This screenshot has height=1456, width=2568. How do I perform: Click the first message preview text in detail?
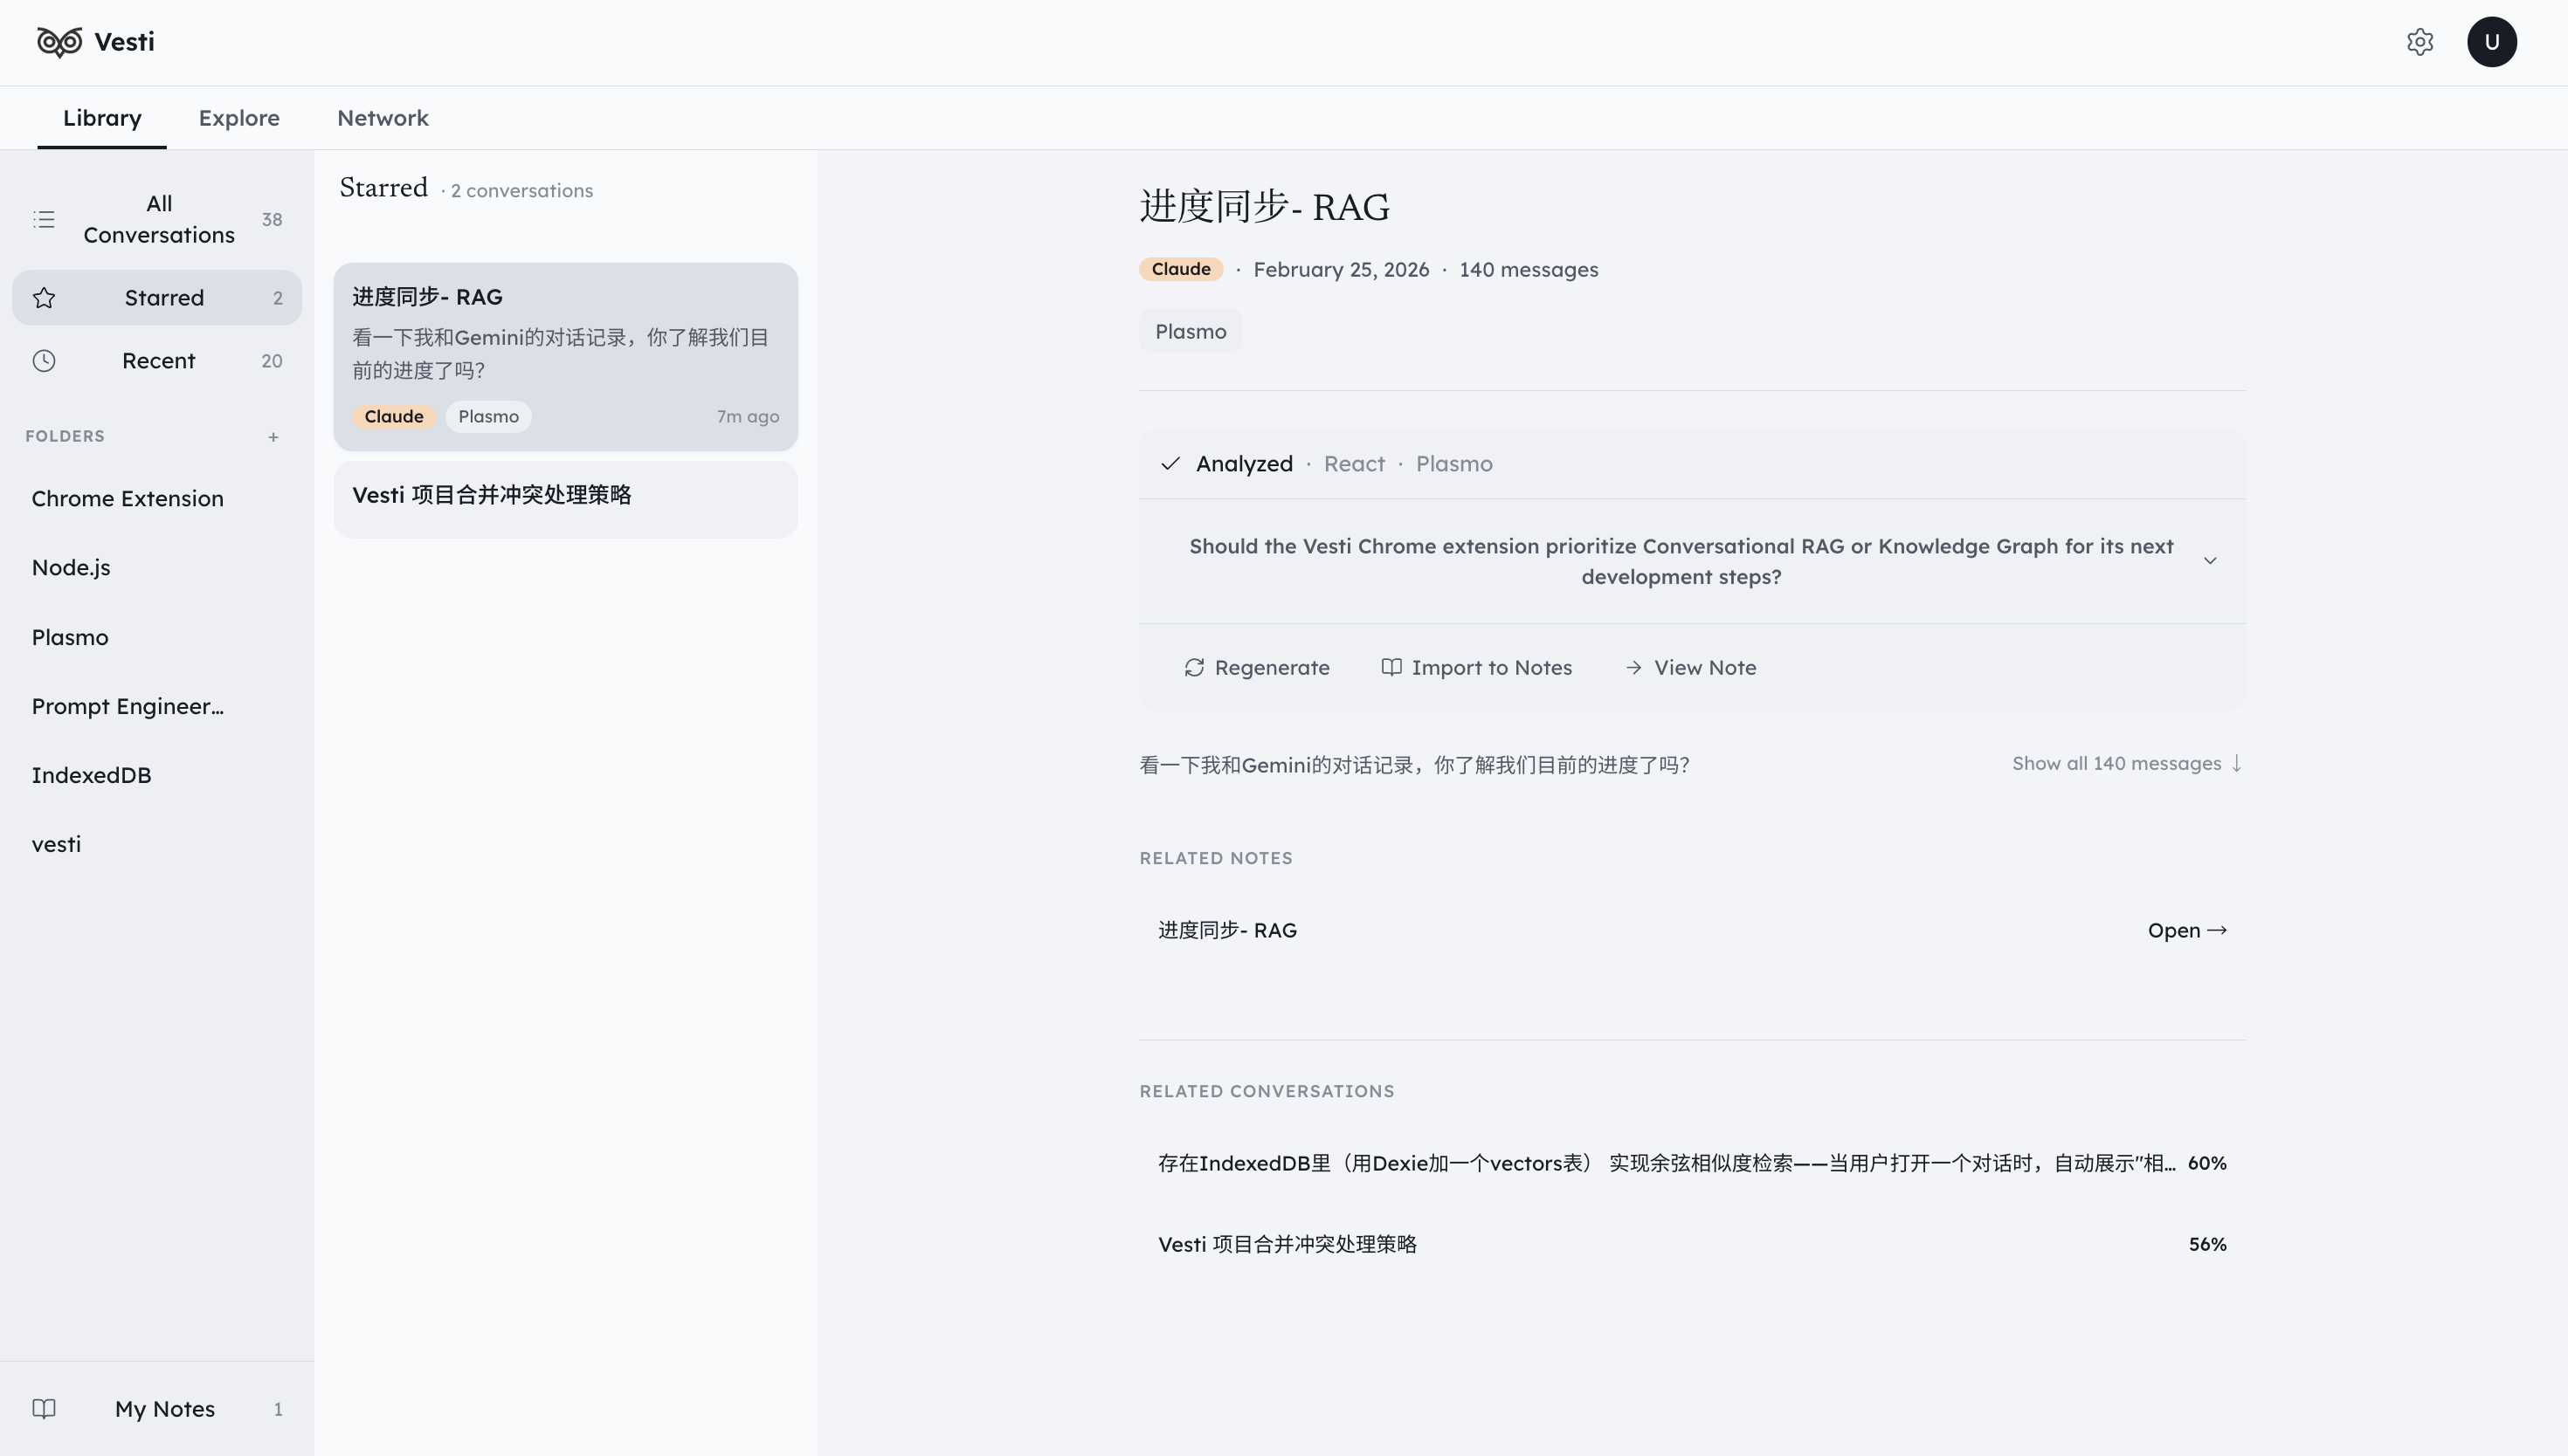[1413, 765]
